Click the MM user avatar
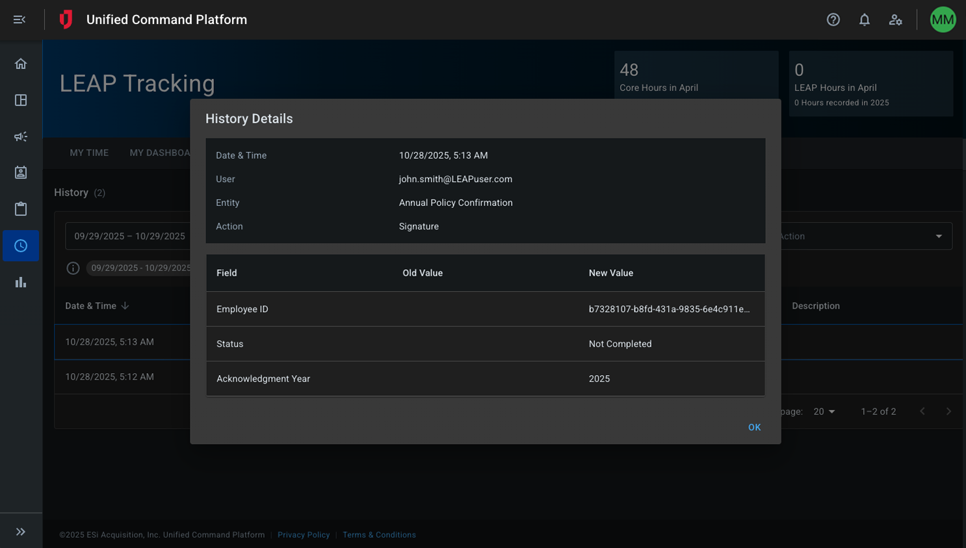 [x=942, y=20]
